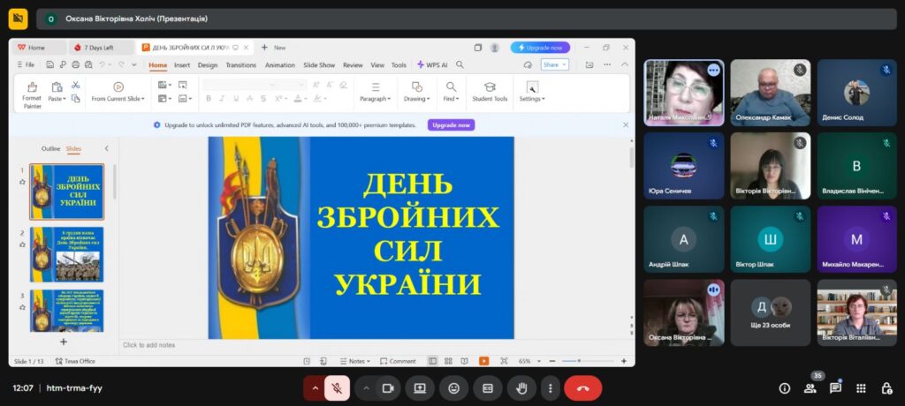
Task: Open the participants list showing 35 people
Action: 810,387
